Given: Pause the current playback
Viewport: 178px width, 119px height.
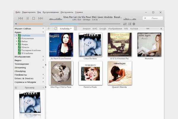Looking at the screenshot, I should [28, 18].
